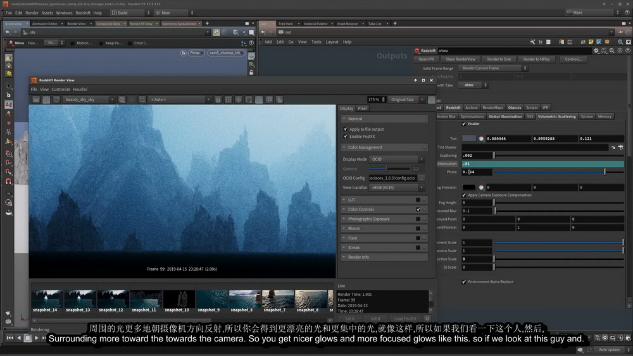Switch to the Global Illumination tab
The width and height of the screenshot is (633, 356).
point(505,116)
